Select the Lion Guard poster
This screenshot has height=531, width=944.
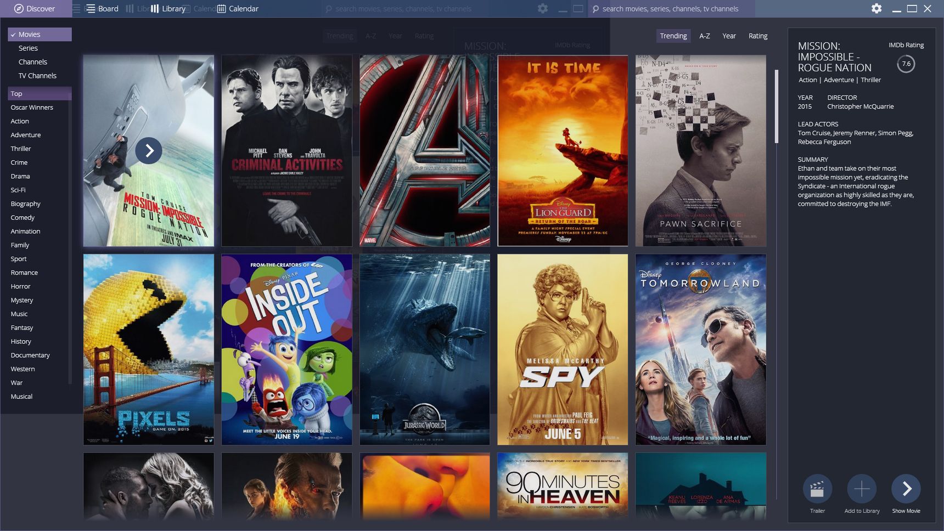coord(563,150)
